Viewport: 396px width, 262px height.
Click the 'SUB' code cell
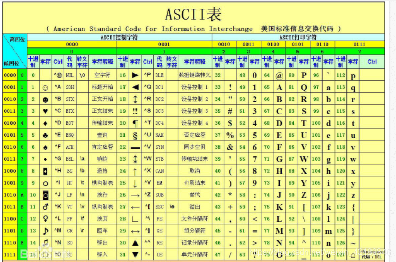coord(159,195)
